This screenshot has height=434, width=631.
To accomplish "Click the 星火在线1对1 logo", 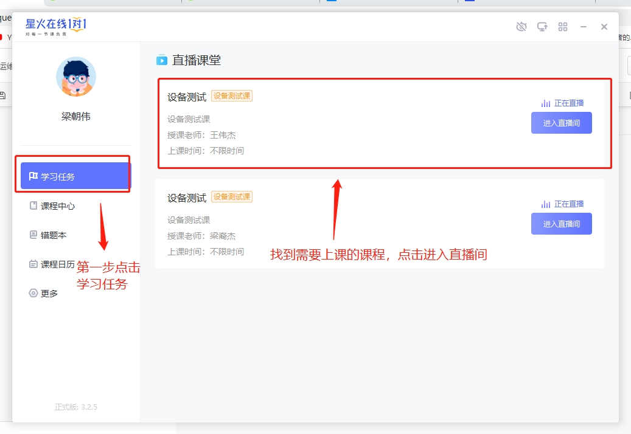I will pos(56,27).
